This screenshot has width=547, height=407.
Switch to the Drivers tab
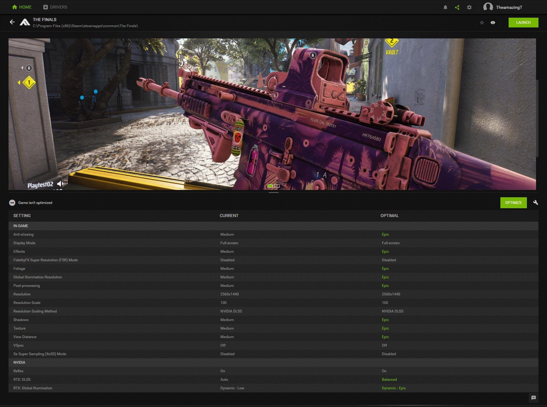pyautogui.click(x=55, y=7)
